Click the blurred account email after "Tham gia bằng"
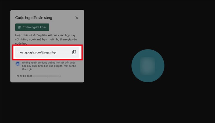 coord(46,76)
